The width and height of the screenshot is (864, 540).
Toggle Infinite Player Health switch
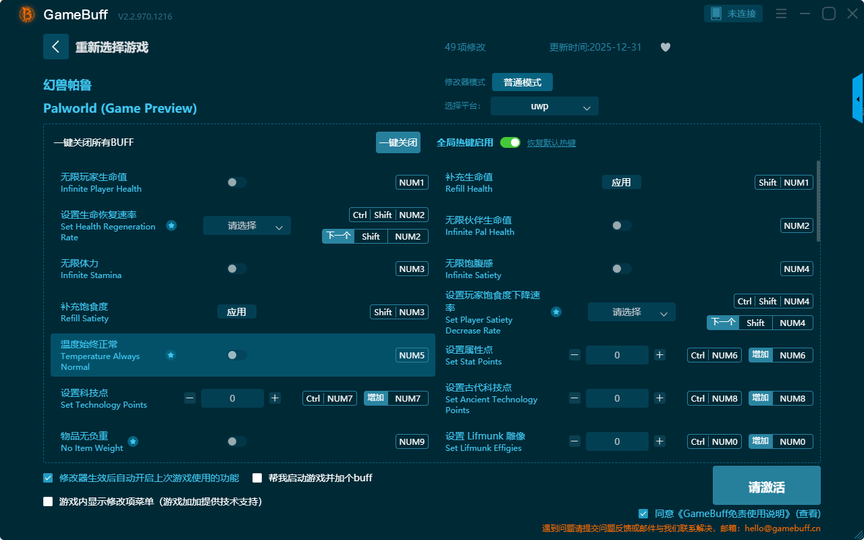click(x=236, y=182)
